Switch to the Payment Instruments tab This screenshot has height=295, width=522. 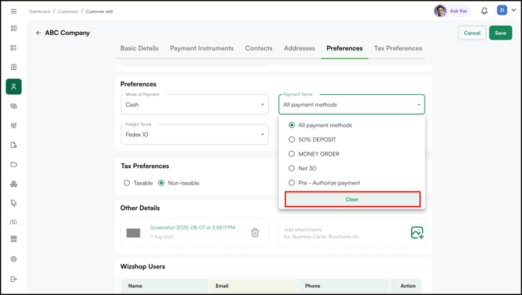point(202,48)
